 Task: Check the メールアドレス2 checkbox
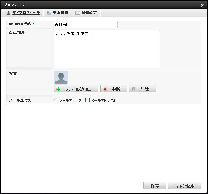click(87, 100)
